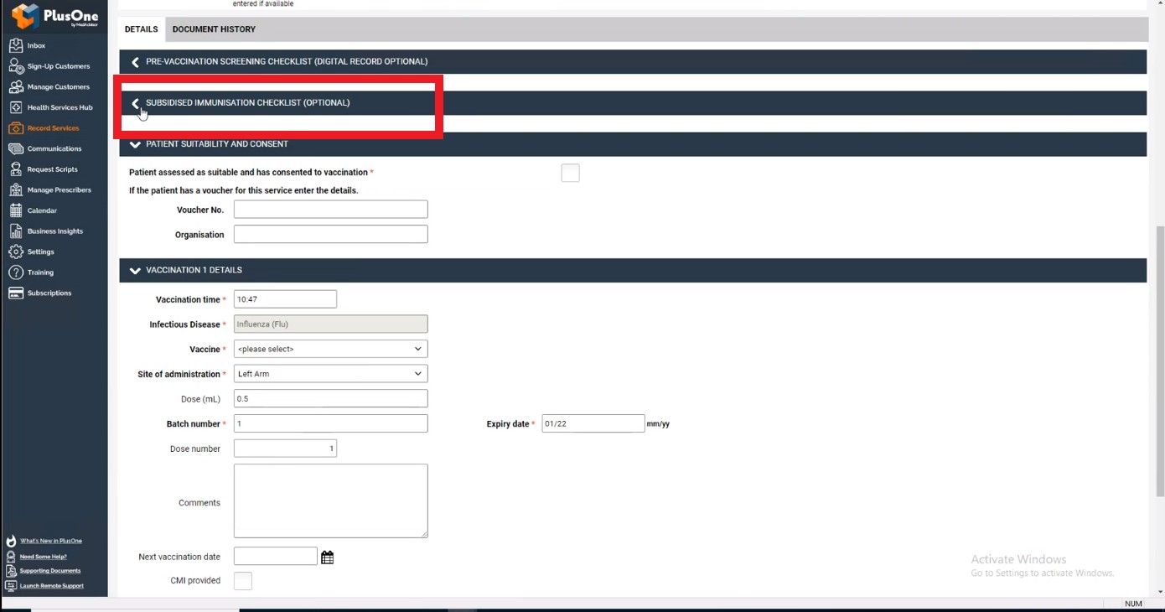Open Business Insights menu item

click(x=55, y=231)
